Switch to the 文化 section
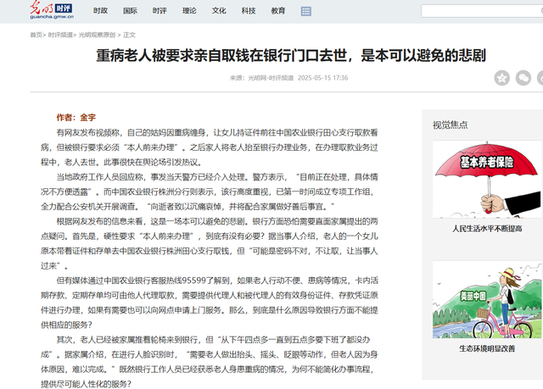 coord(219,11)
